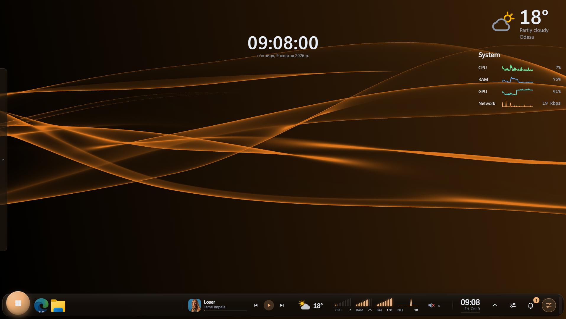This screenshot has height=319, width=566.
Task: Click the Partly cloudy condition text
Action: 534,30
